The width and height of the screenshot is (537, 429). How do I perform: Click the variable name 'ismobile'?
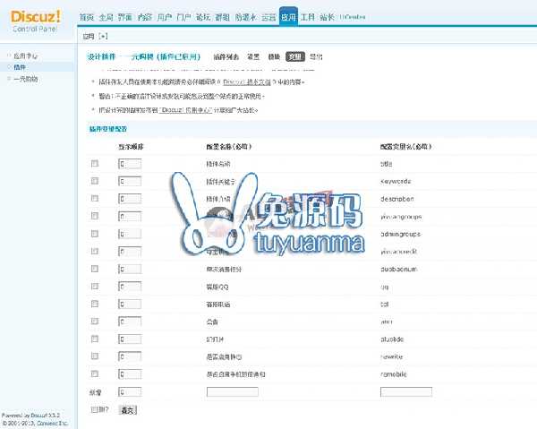(x=394, y=374)
